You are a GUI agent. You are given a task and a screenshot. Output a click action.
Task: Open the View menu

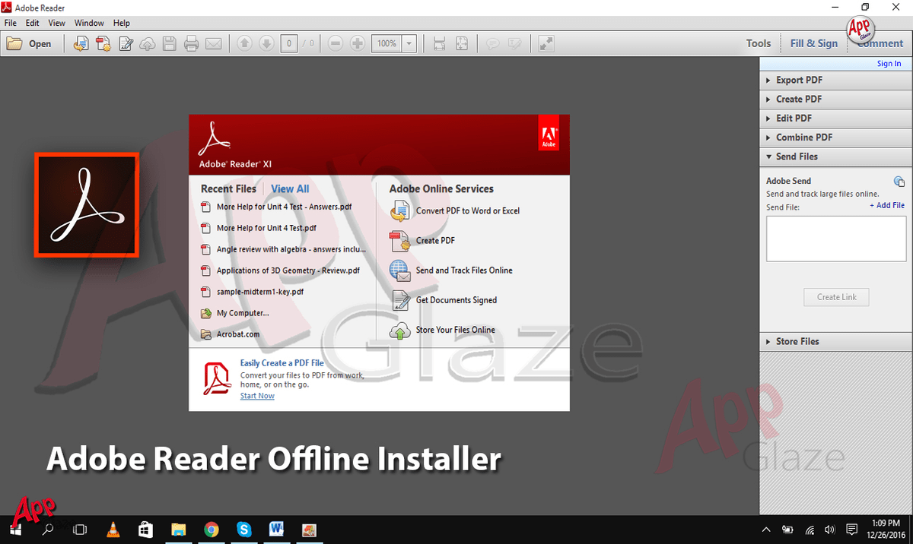coord(57,23)
